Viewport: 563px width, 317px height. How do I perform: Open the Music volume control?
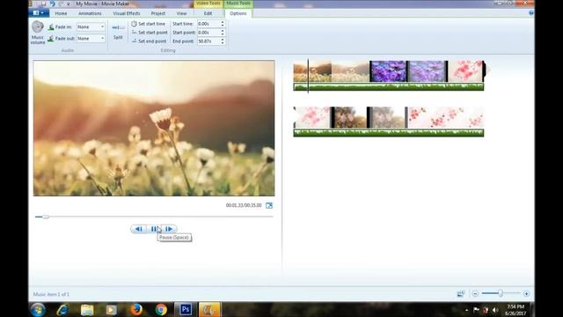(x=37, y=33)
